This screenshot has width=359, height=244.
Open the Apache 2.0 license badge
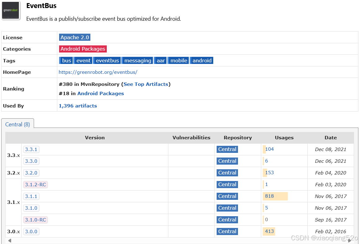tap(74, 37)
